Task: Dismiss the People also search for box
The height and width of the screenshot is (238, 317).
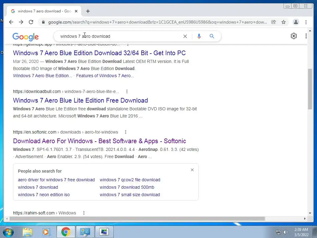Action: click(x=192, y=170)
